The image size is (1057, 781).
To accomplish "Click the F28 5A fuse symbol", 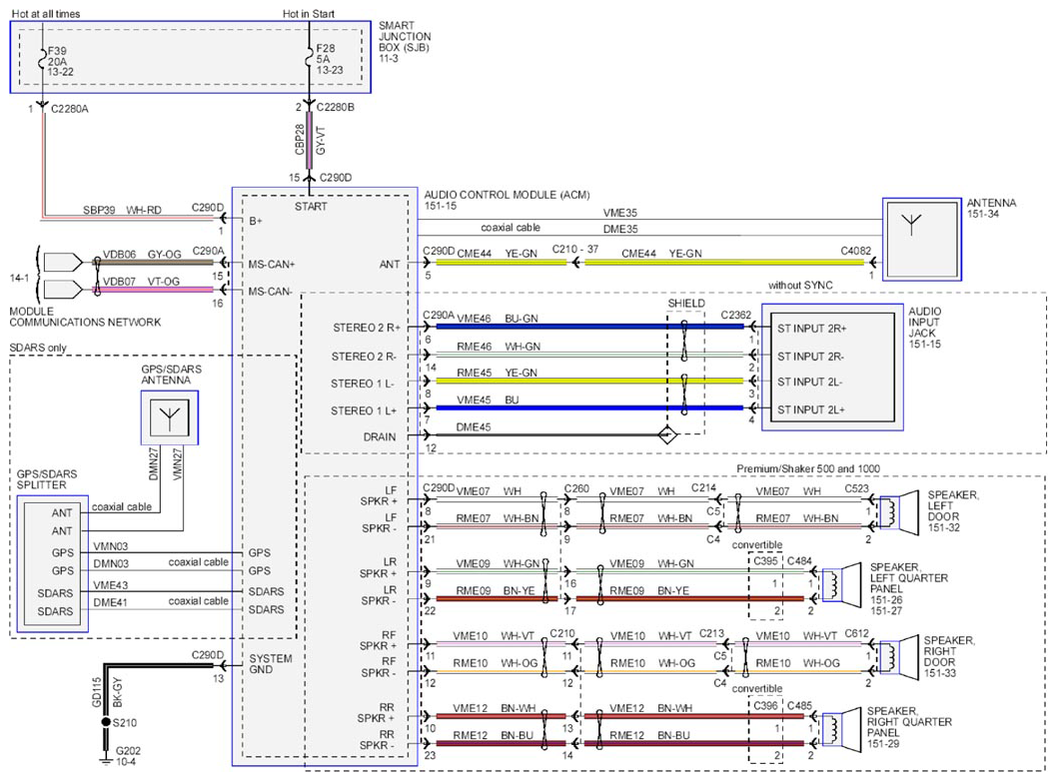I will pyautogui.click(x=310, y=59).
